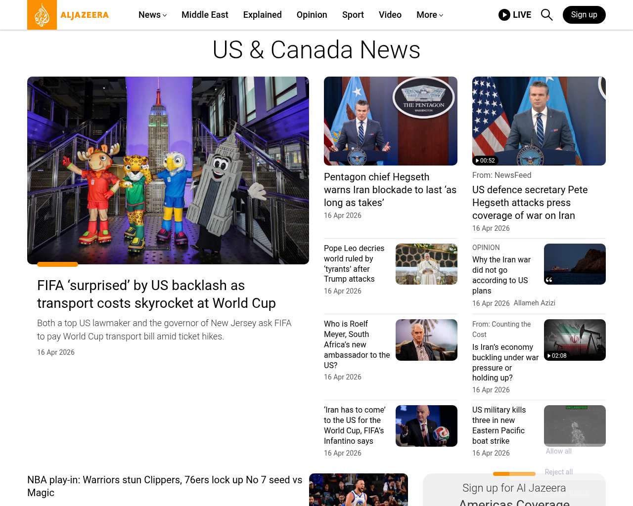Click the opinion quote icon thumbnail
This screenshot has height=506, width=633.
tap(574, 264)
